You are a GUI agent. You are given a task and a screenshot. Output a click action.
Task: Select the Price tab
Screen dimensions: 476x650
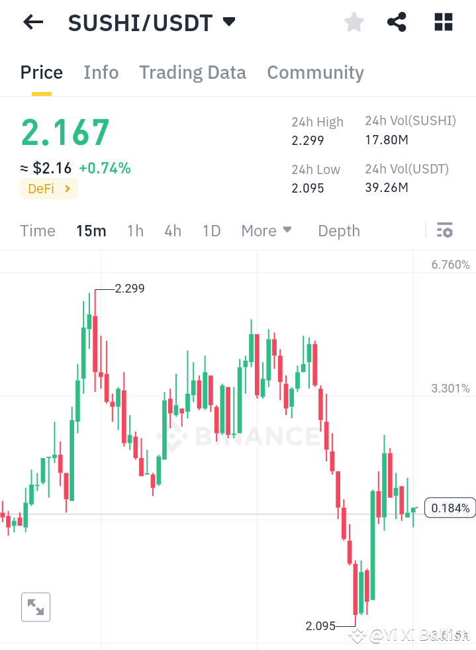coord(41,73)
